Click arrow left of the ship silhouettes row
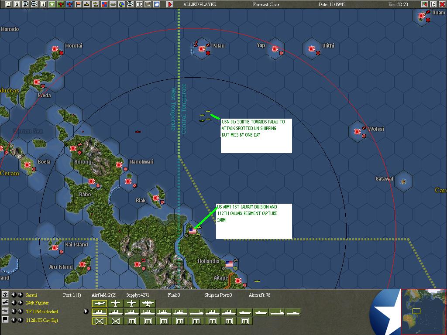The height and width of the screenshot is (335, 447). tap(86, 311)
